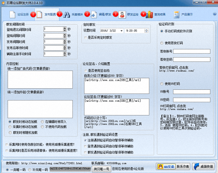
Task: Select 使用若快打码 radio option
Action: [x=162, y=43]
